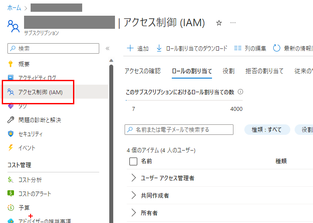Switch to 役割 tab
The width and height of the screenshot is (313, 223).
[x=229, y=71]
